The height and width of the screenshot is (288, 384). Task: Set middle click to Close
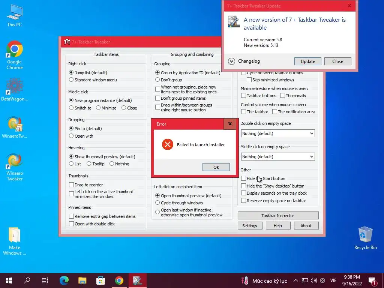point(129,108)
